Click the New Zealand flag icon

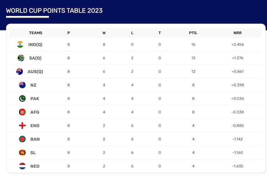pyautogui.click(x=22, y=85)
